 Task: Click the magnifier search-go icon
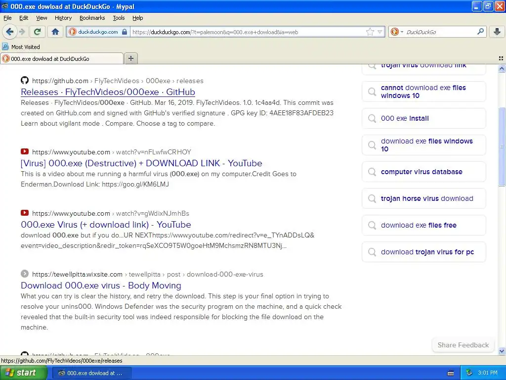(480, 32)
